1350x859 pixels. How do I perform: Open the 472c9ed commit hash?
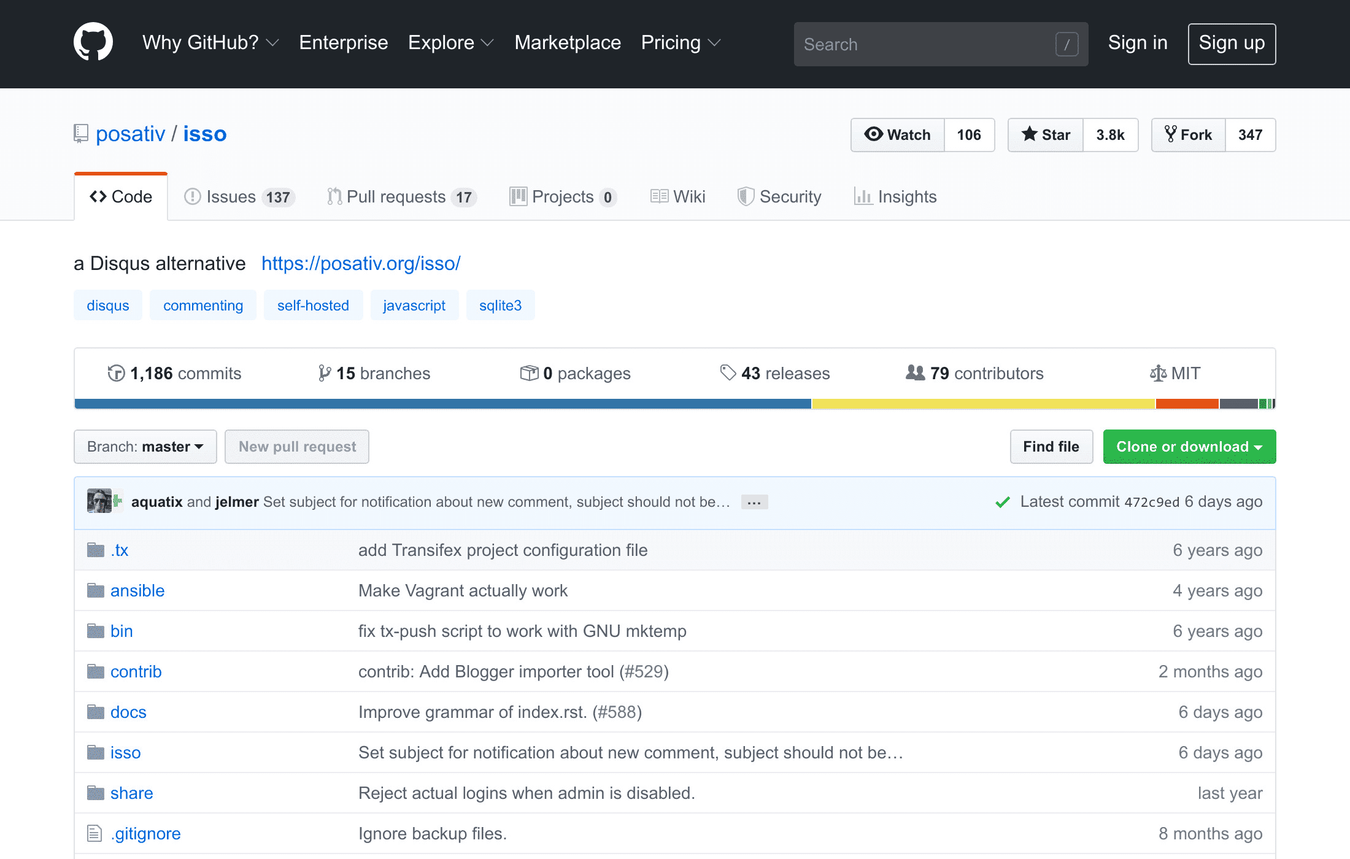[x=1152, y=502]
